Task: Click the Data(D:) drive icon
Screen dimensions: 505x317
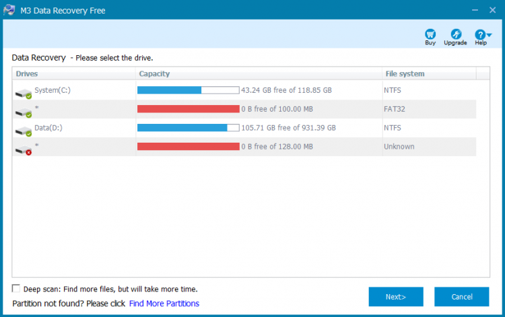Action: 24,129
